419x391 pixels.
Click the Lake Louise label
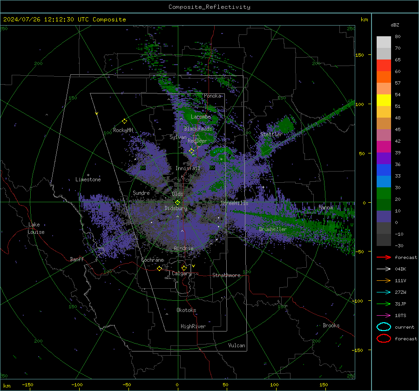pos(36,228)
